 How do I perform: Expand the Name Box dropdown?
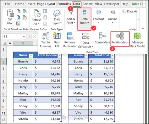coord(24,37)
